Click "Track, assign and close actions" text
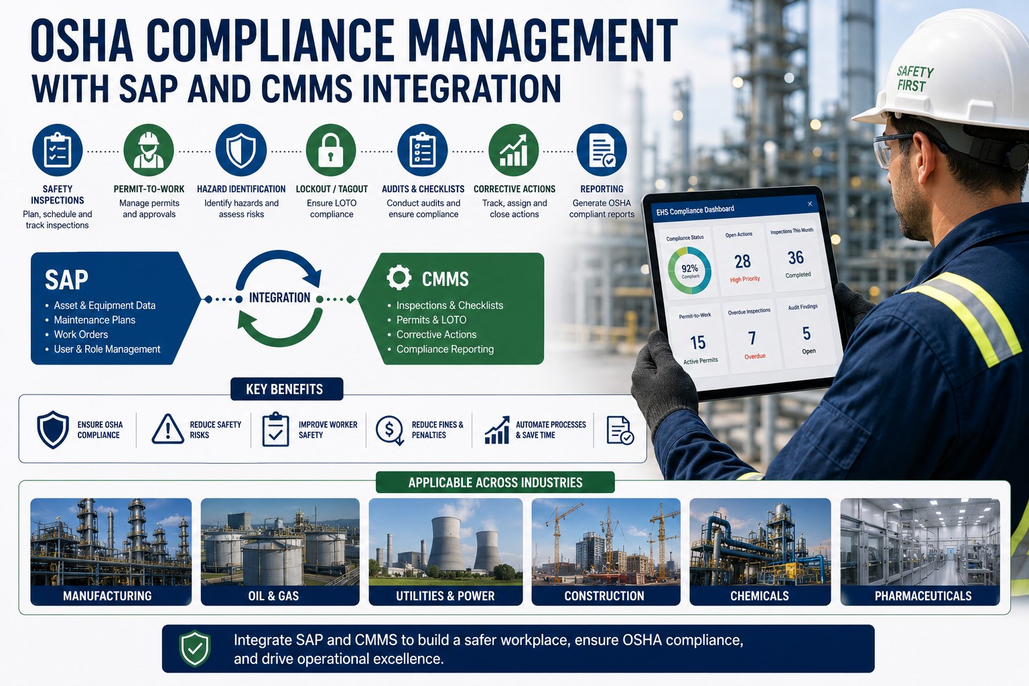This screenshot has width=1029, height=686. pos(514,208)
